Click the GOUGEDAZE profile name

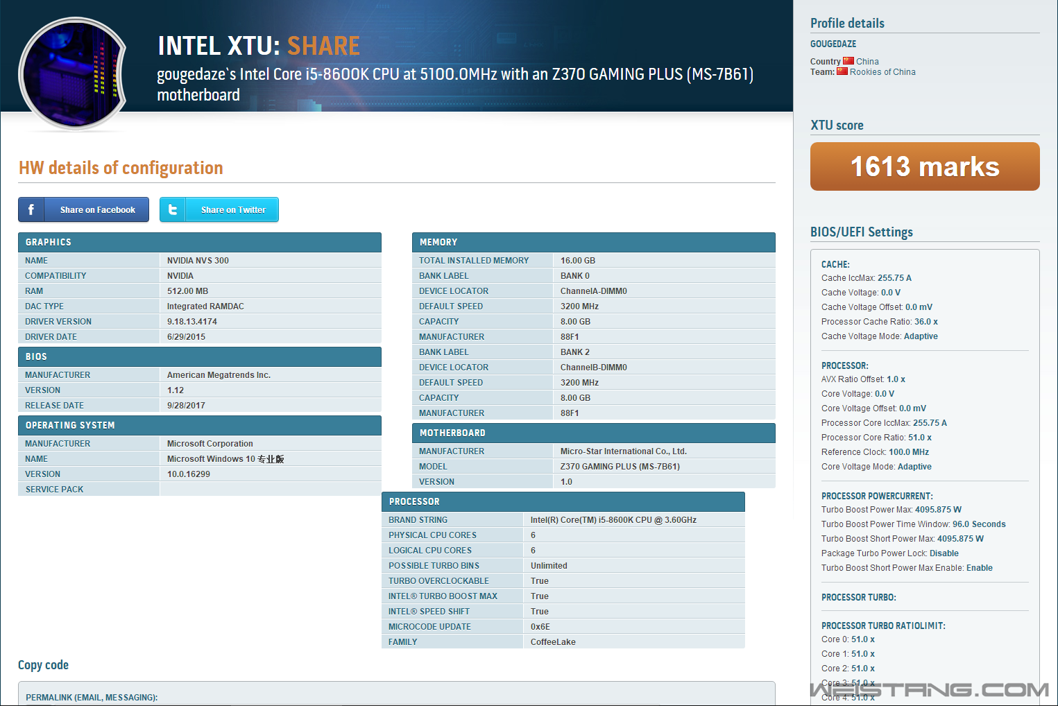tap(833, 44)
